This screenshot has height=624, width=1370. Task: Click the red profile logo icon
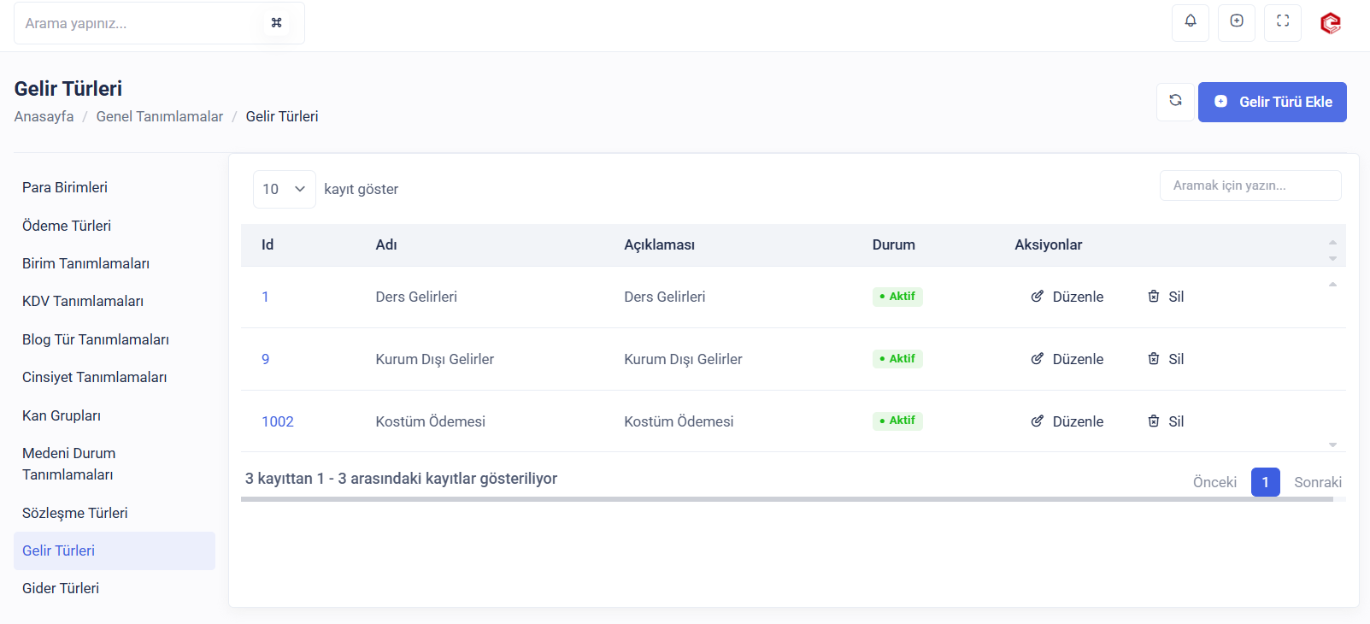tap(1330, 23)
